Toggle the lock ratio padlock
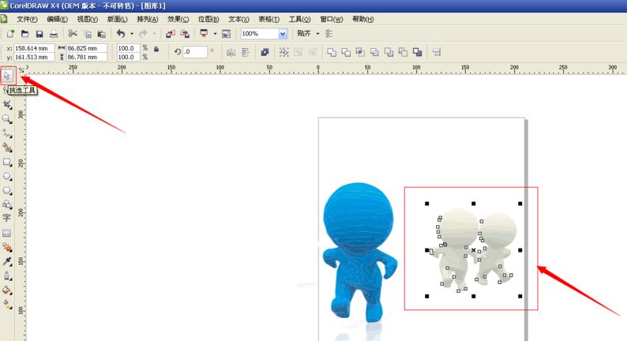 [x=156, y=49]
